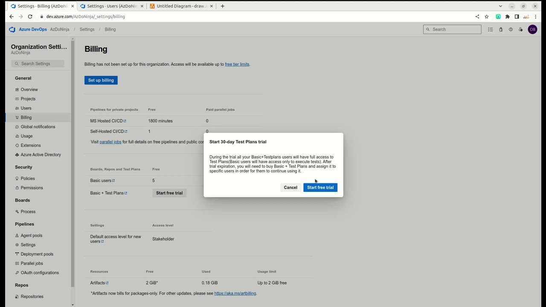Click Billing breadcrumb

(110, 29)
